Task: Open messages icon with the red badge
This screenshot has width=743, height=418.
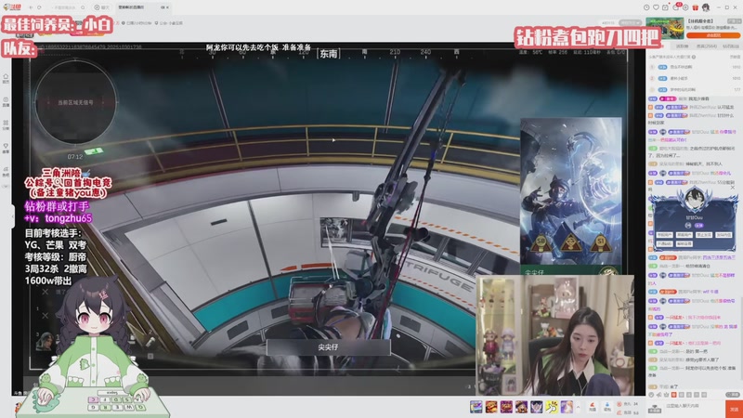Action: click(676, 7)
